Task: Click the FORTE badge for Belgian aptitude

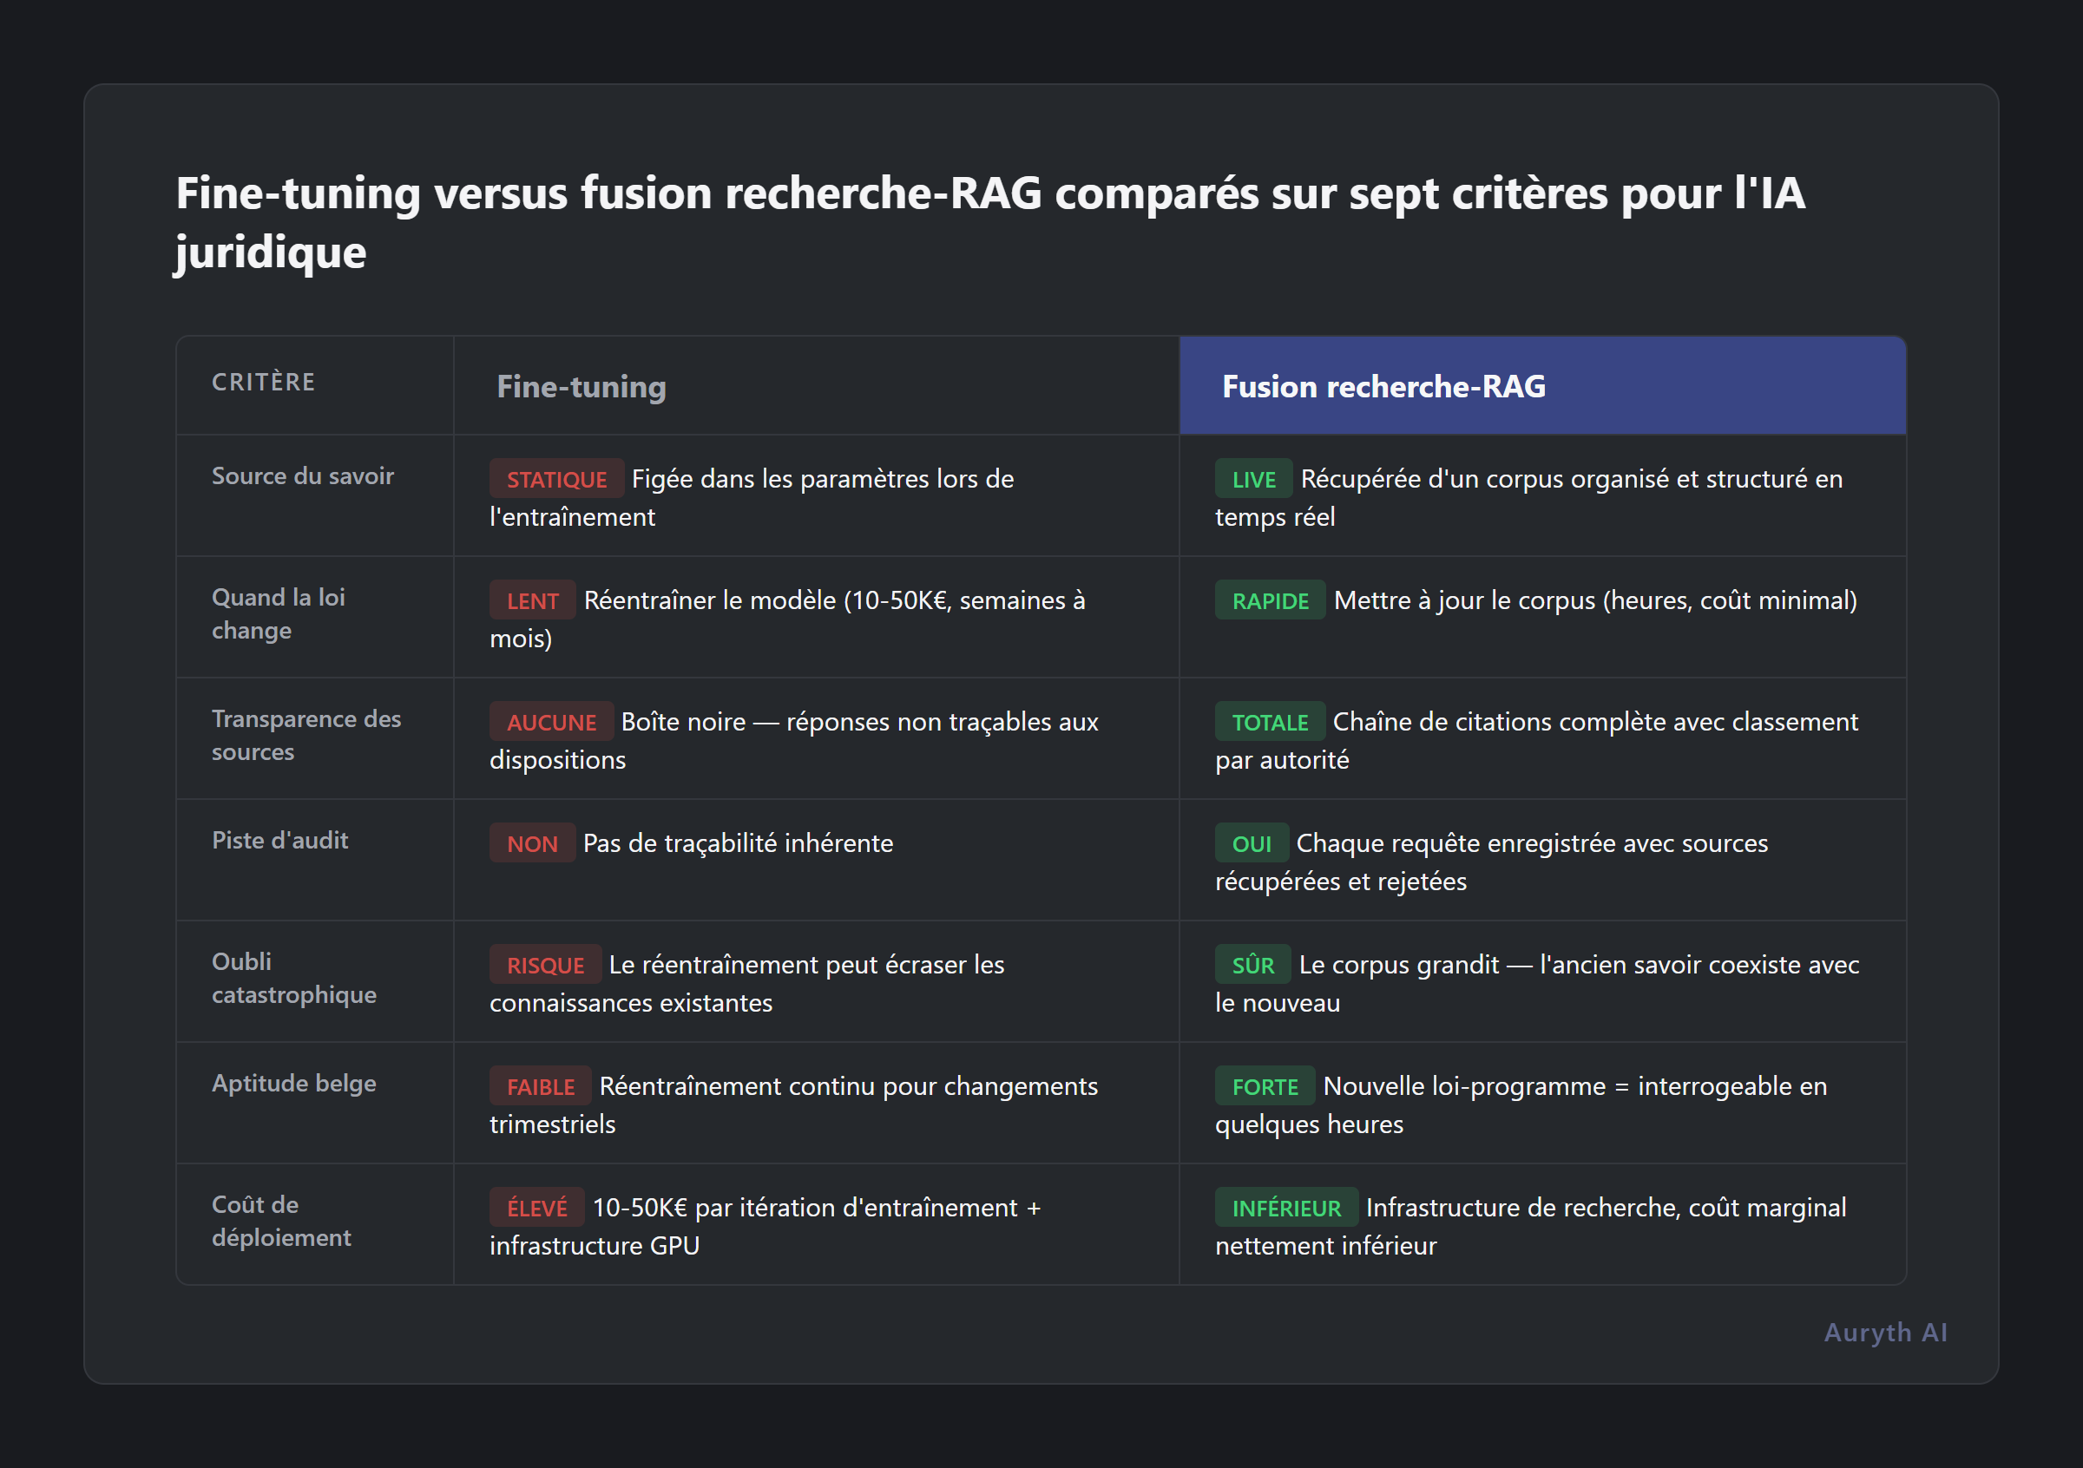Action: (1265, 1085)
